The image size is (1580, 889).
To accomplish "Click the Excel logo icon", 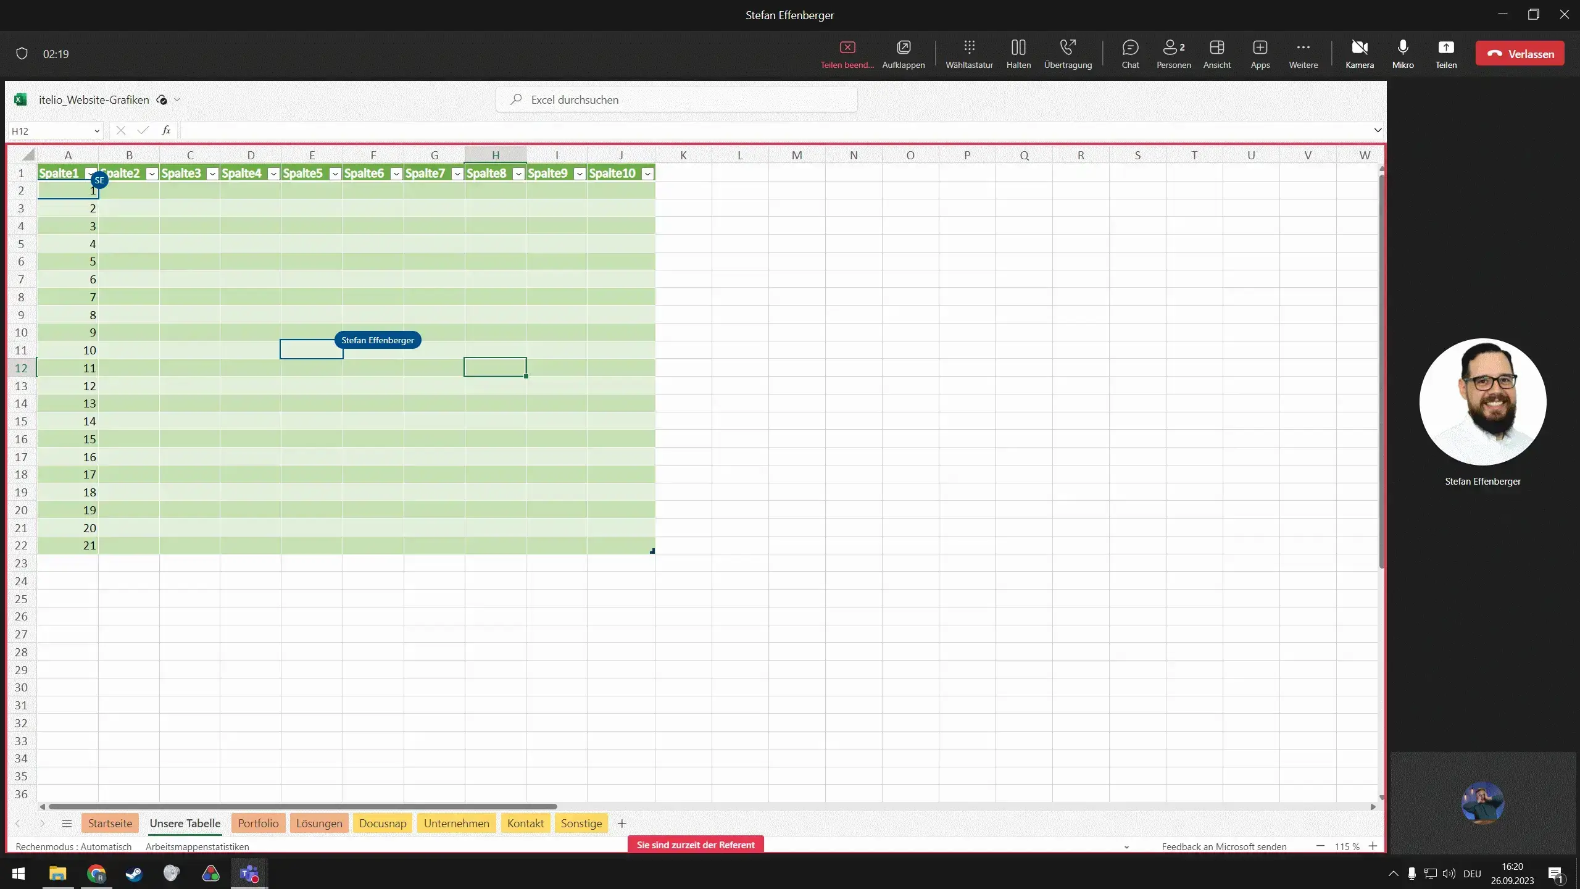I will coord(20,99).
